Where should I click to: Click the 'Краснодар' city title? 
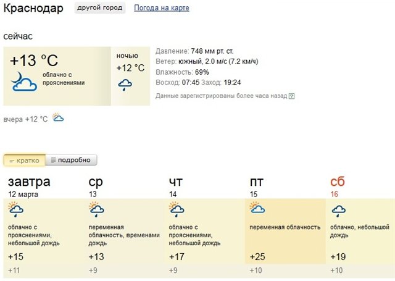36,9
